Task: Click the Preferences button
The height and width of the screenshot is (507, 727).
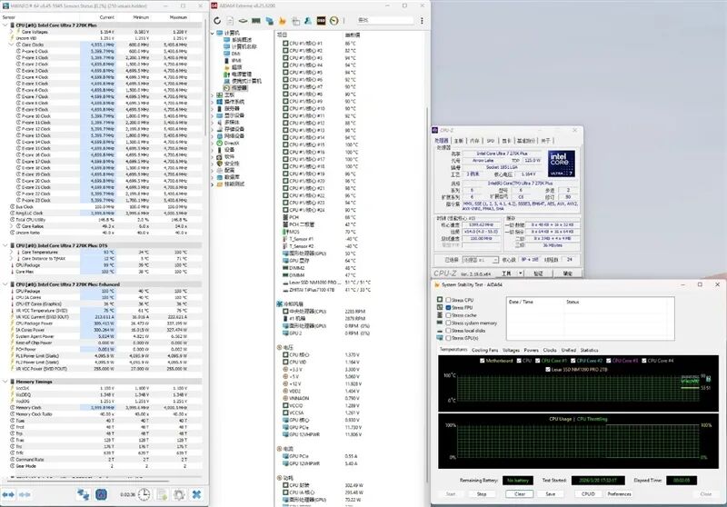Action: click(x=619, y=494)
